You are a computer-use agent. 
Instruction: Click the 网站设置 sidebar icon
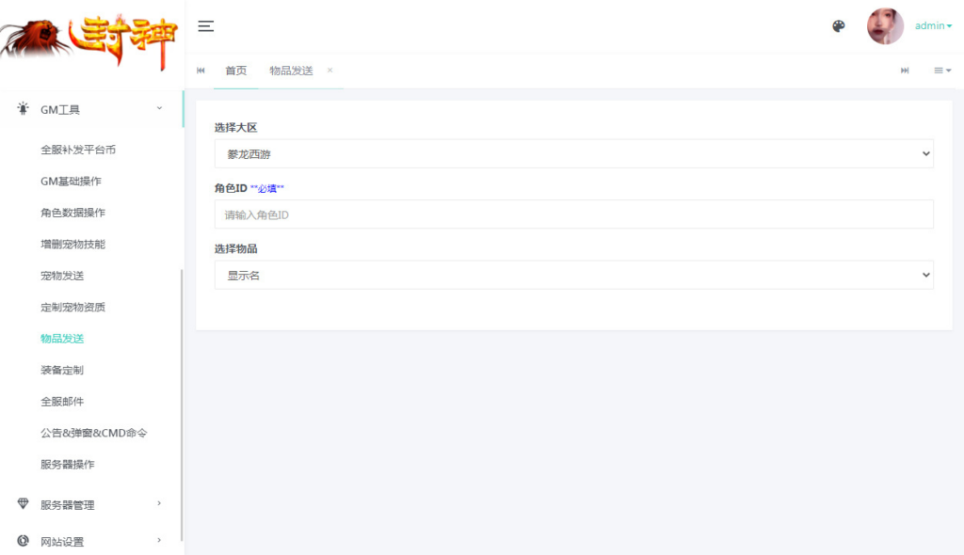pos(23,542)
